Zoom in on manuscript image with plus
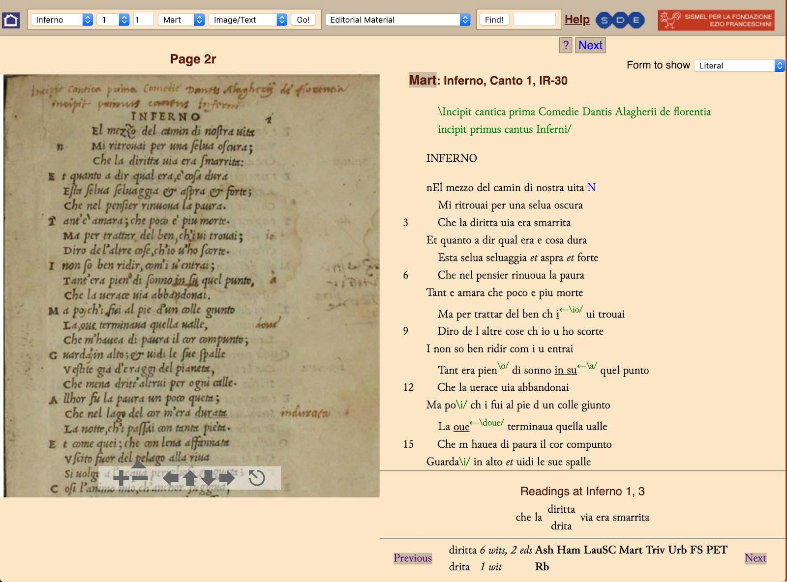The image size is (787, 582). pyautogui.click(x=121, y=478)
